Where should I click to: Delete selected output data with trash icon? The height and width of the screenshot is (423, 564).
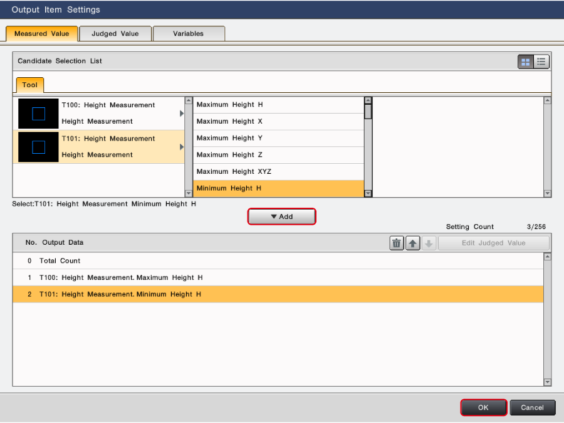(x=397, y=244)
